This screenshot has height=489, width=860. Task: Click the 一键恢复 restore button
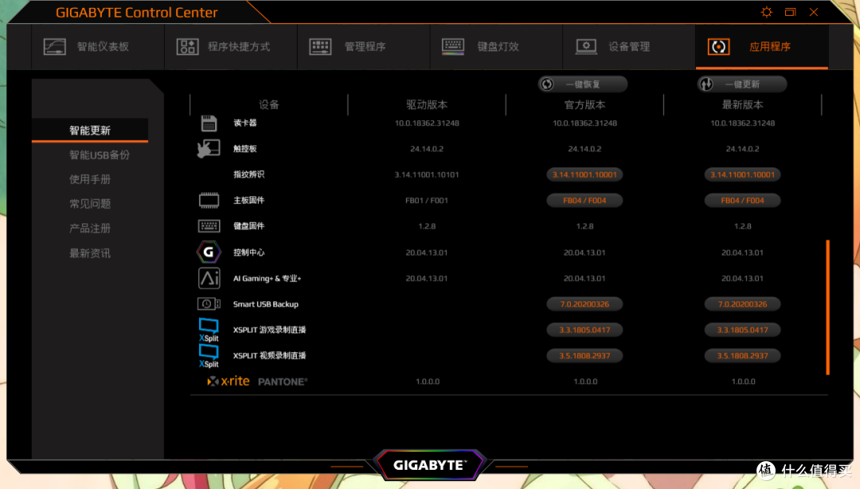pos(583,84)
